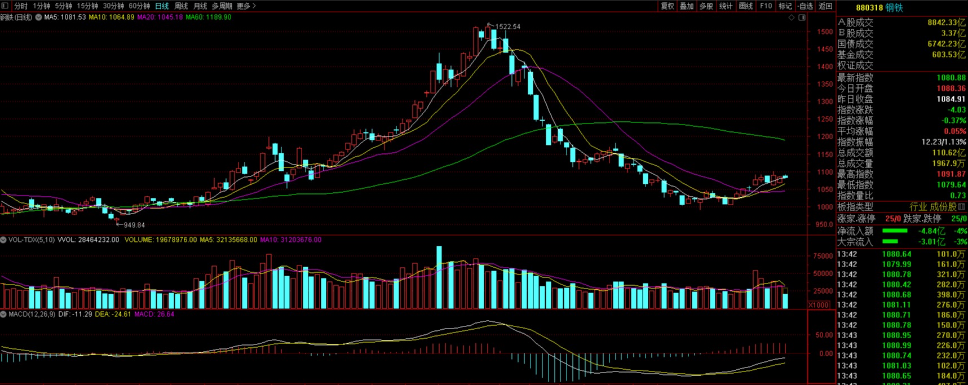Image resolution: width=968 pixels, height=385 pixels.
Task: Open the MACD indicator settings circle
Action: pyautogui.click(x=4, y=315)
